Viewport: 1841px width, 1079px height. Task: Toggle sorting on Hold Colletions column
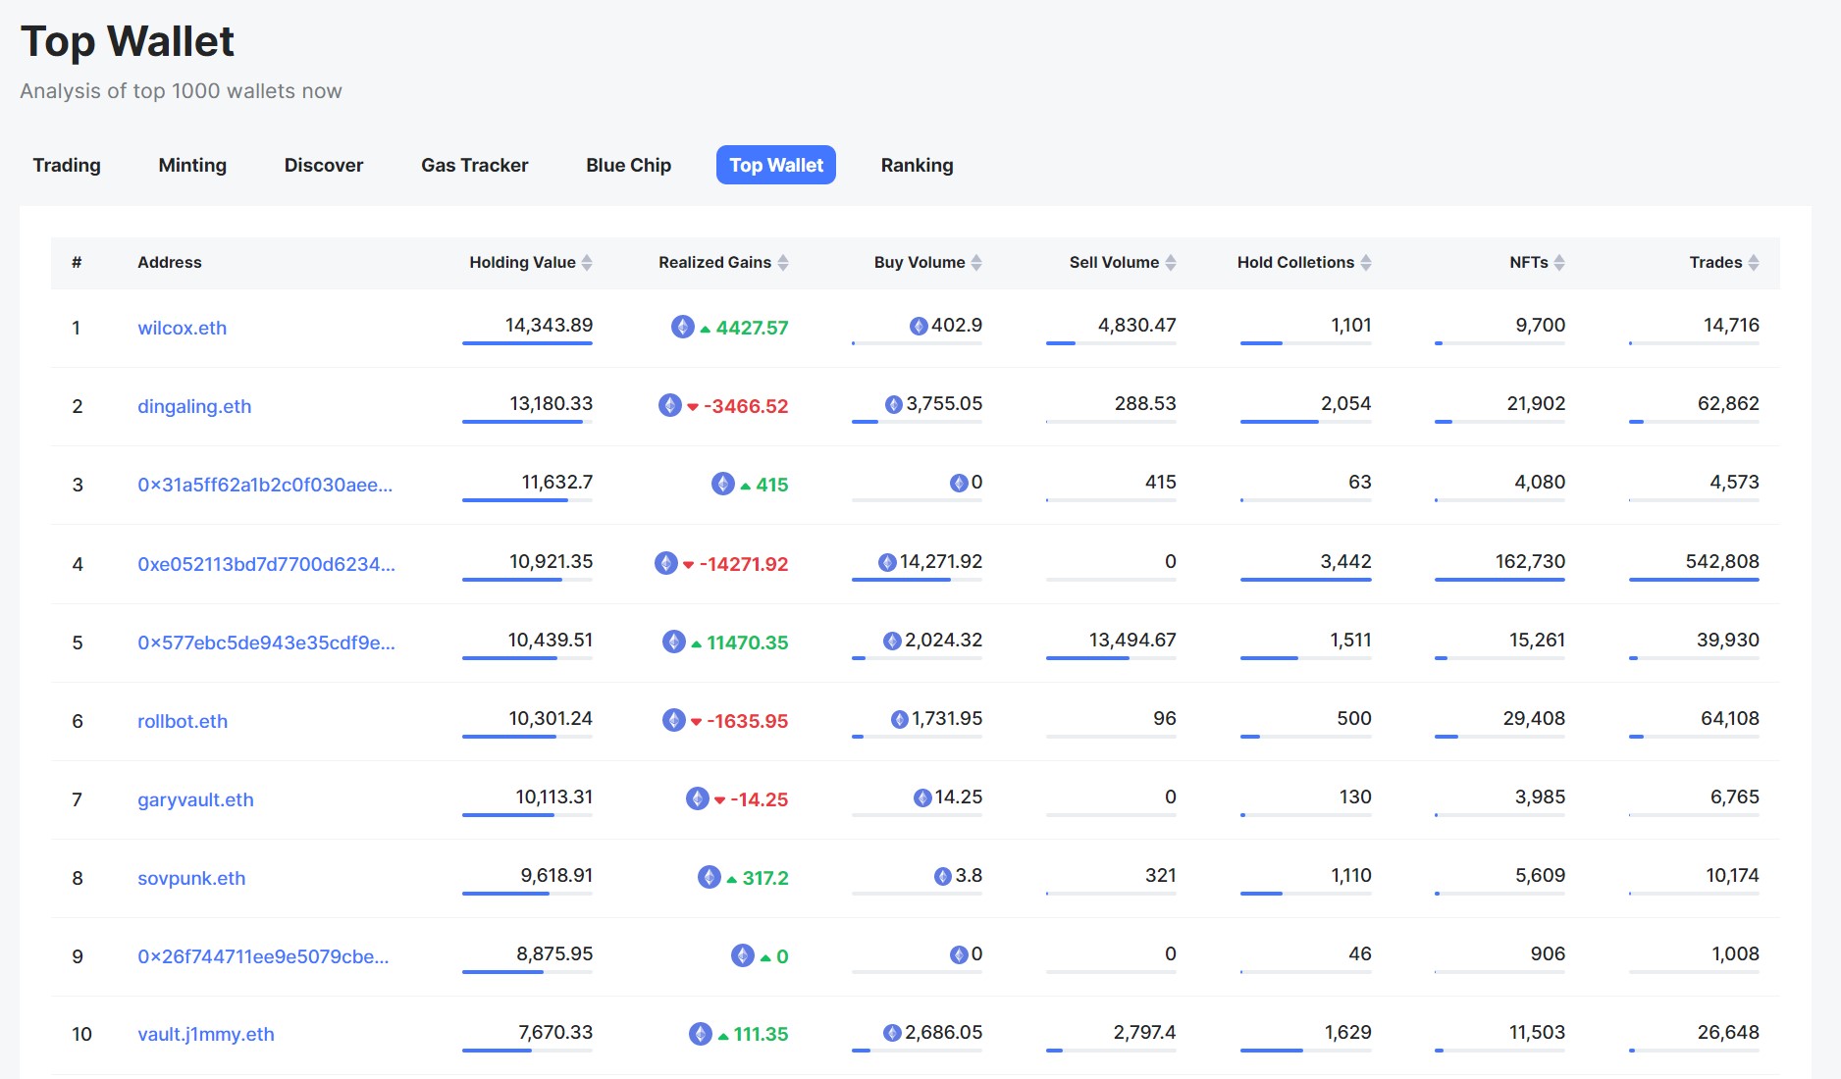1366,263
